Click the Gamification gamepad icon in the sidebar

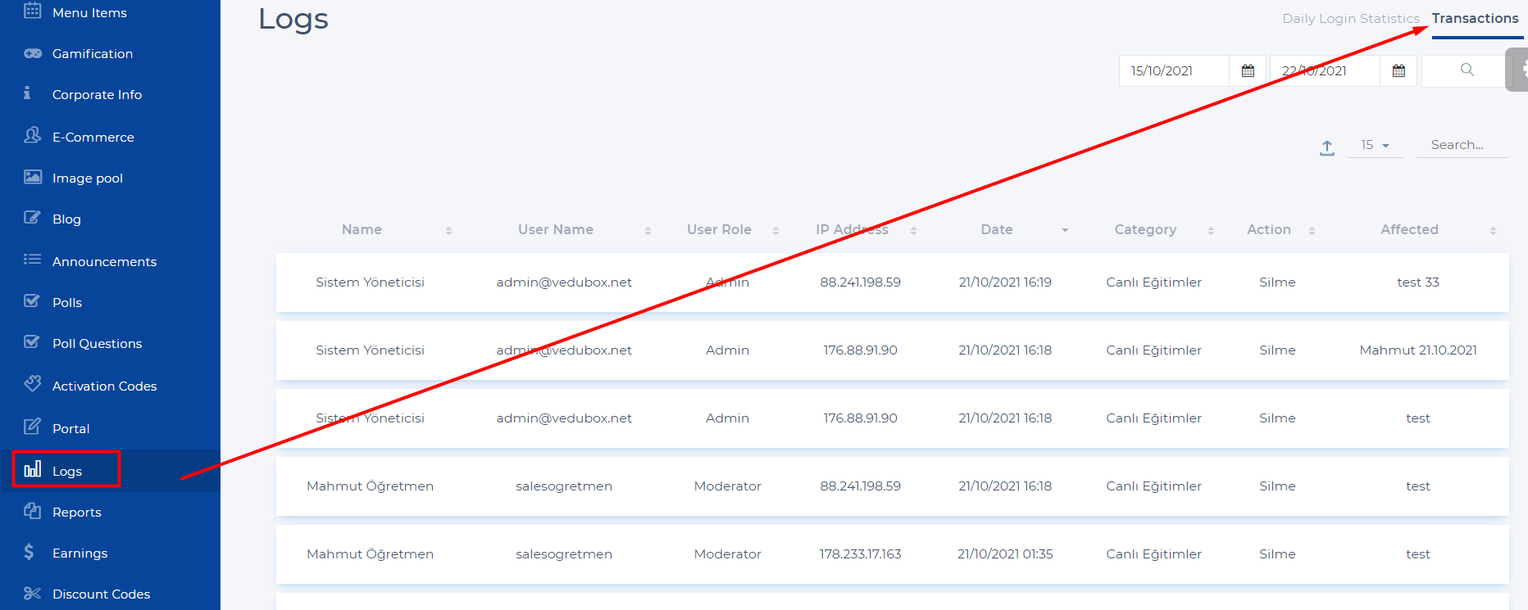click(x=33, y=53)
